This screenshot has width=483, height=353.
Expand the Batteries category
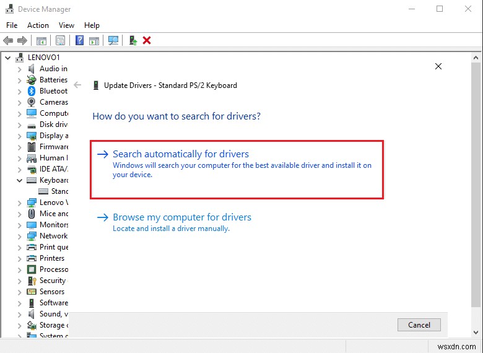pos(19,80)
